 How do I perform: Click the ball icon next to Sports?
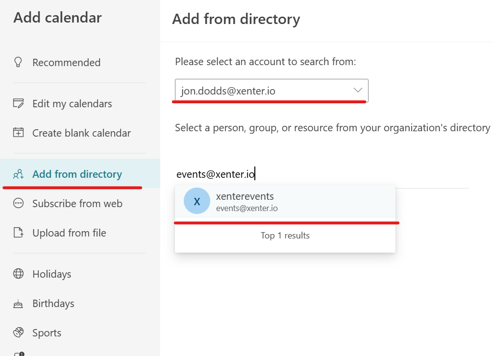18,332
